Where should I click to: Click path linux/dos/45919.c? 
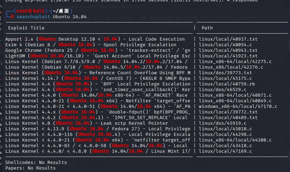(222, 123)
